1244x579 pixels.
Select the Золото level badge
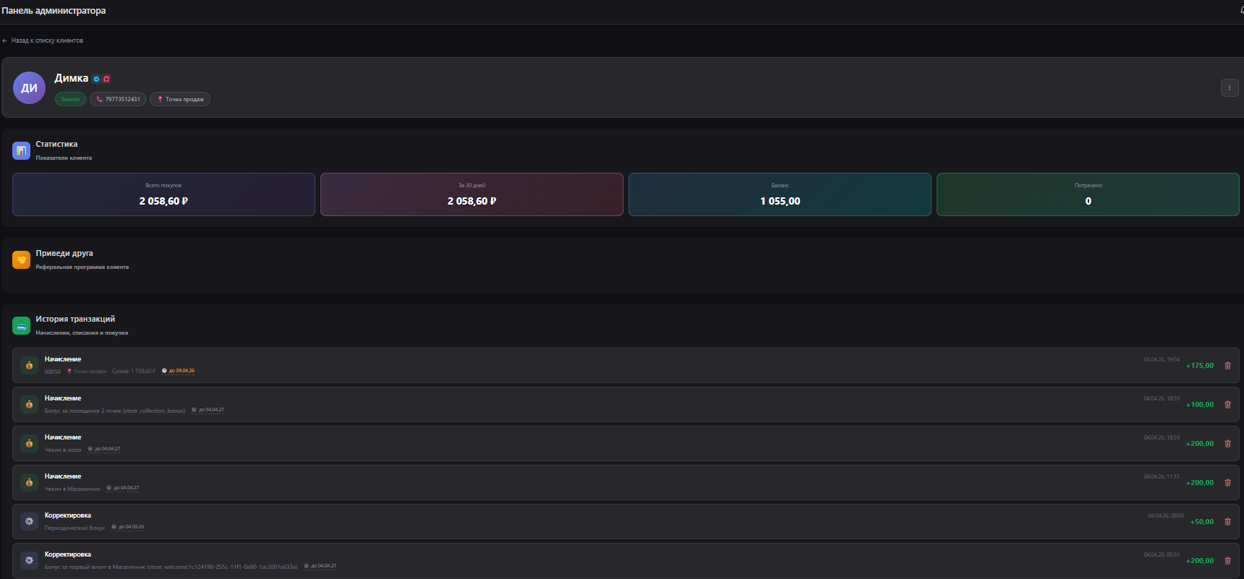[70, 99]
